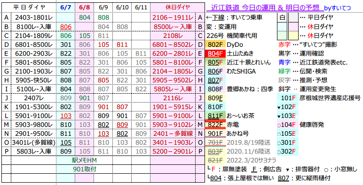Click the 2401-多賀線 holiday cell
Screen dimensions: 363x185
tap(173, 134)
